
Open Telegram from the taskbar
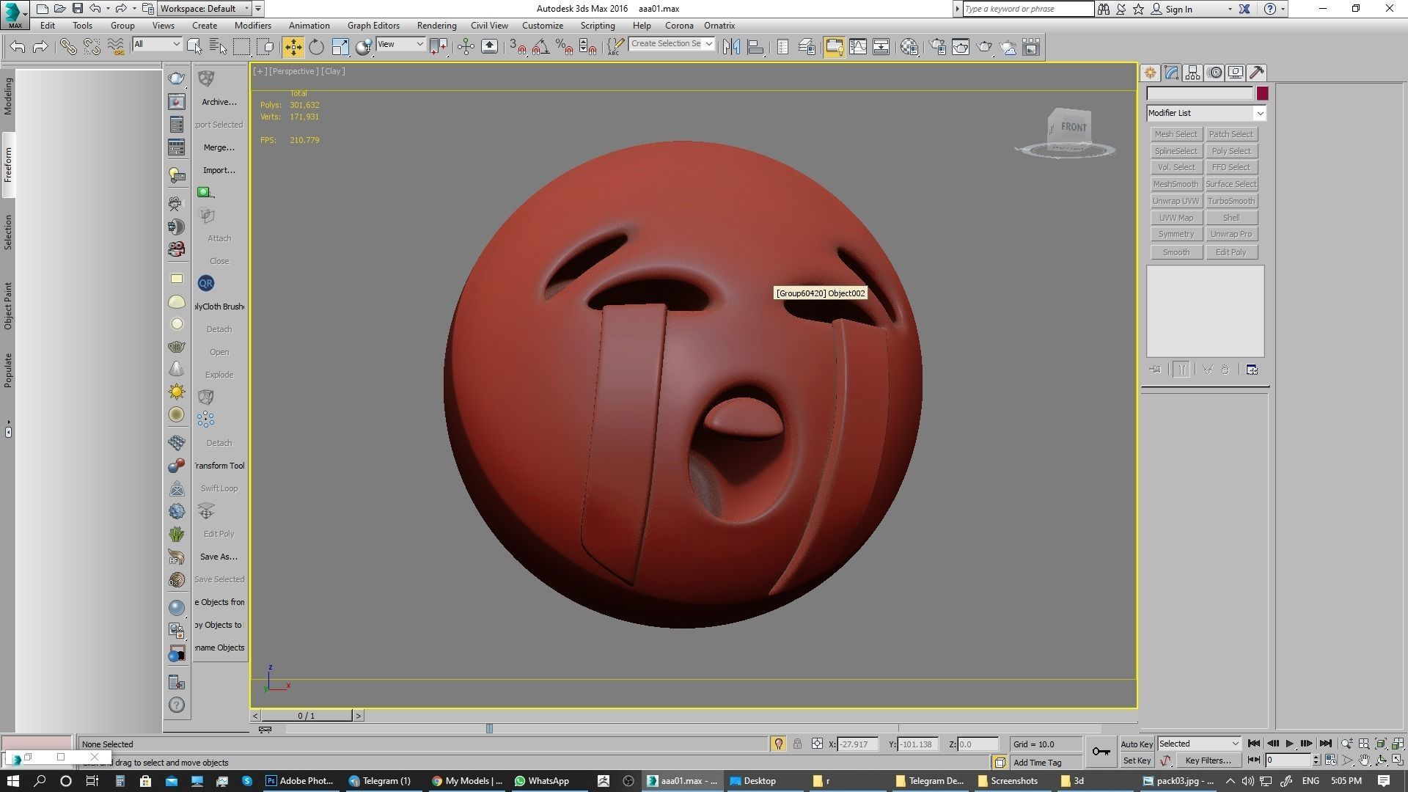pos(380,781)
